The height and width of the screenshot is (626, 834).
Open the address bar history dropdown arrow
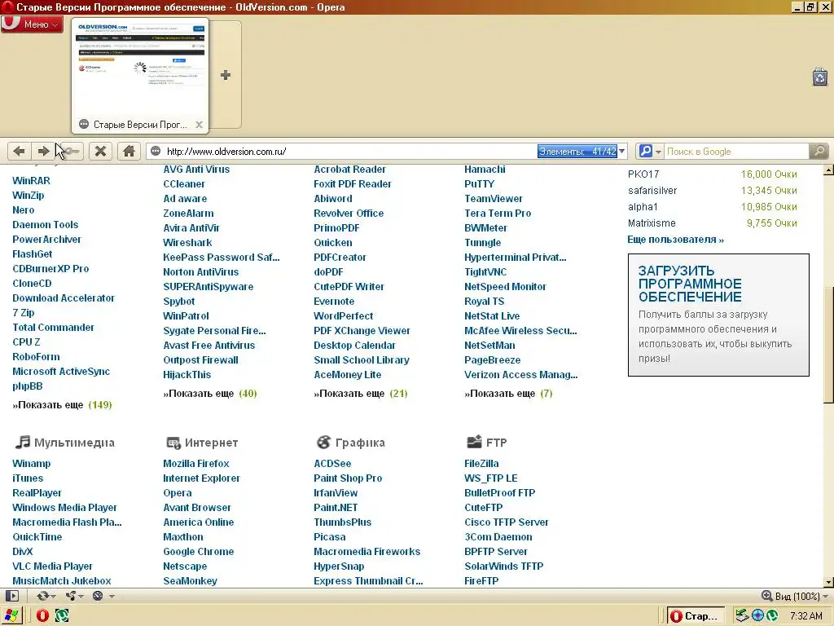621,151
